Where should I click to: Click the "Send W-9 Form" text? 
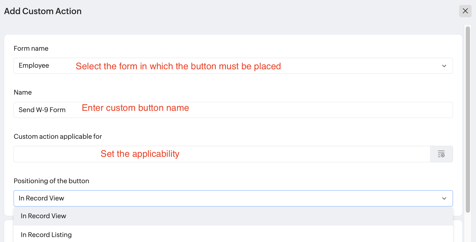[x=42, y=110]
